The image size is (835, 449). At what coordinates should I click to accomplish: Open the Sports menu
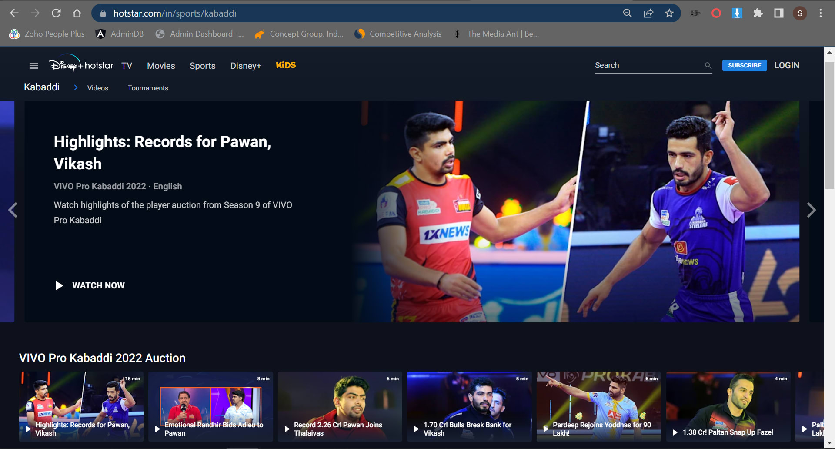pyautogui.click(x=203, y=66)
